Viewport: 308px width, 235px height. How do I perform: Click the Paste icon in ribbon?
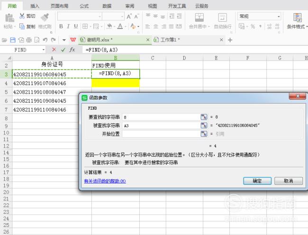click(x=9, y=18)
